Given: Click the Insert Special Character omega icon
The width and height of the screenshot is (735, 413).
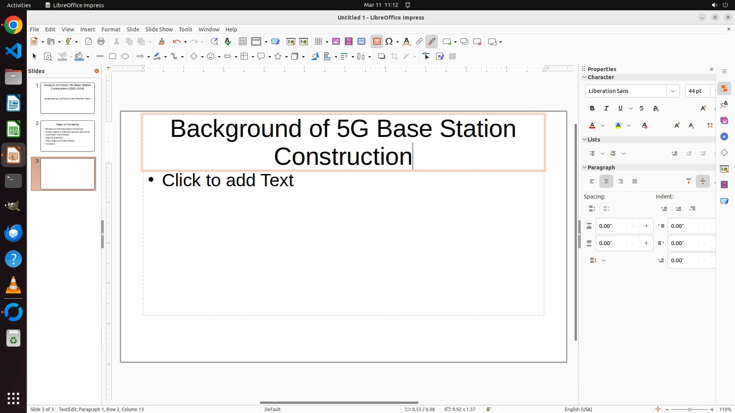Looking at the screenshot, I should (x=389, y=42).
